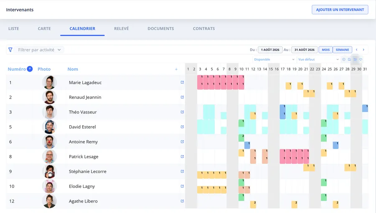Select the Calendrier tab
This screenshot has height=213, width=376.
tap(82, 28)
